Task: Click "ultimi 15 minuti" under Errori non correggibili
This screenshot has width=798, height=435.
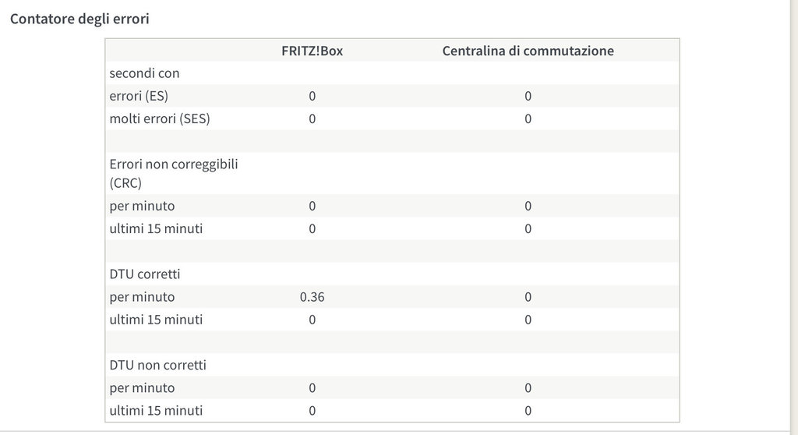Action: click(x=156, y=228)
